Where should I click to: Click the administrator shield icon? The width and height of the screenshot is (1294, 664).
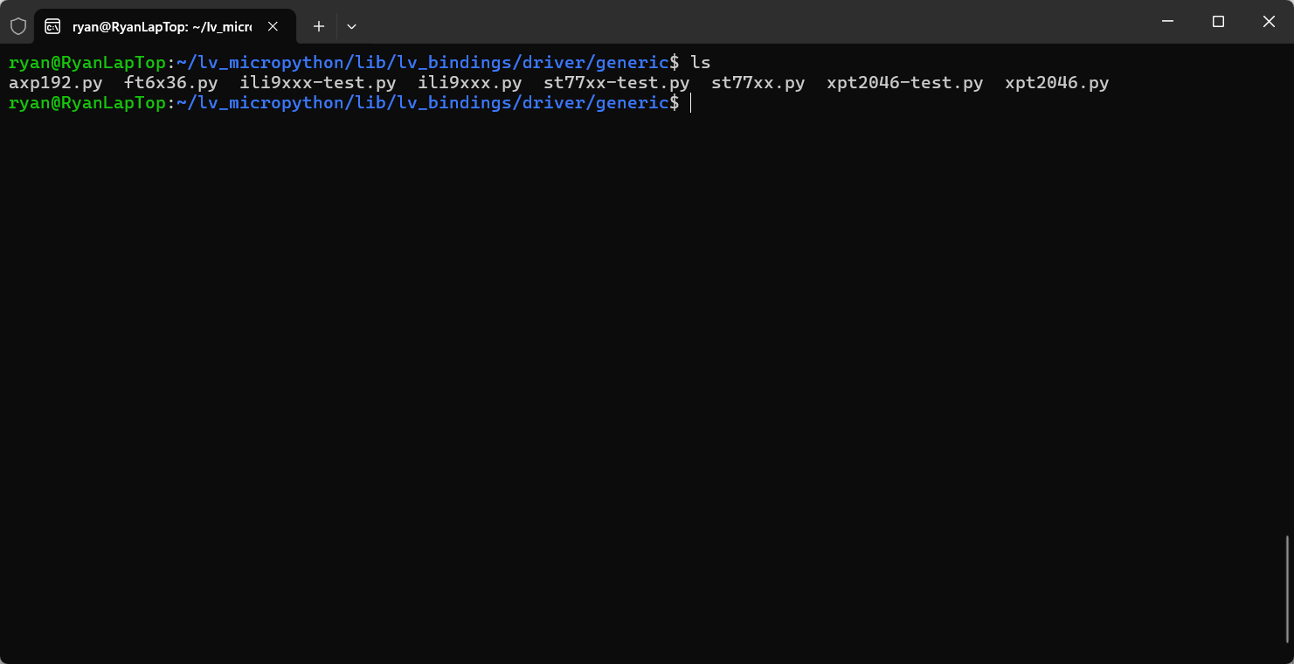pos(18,26)
